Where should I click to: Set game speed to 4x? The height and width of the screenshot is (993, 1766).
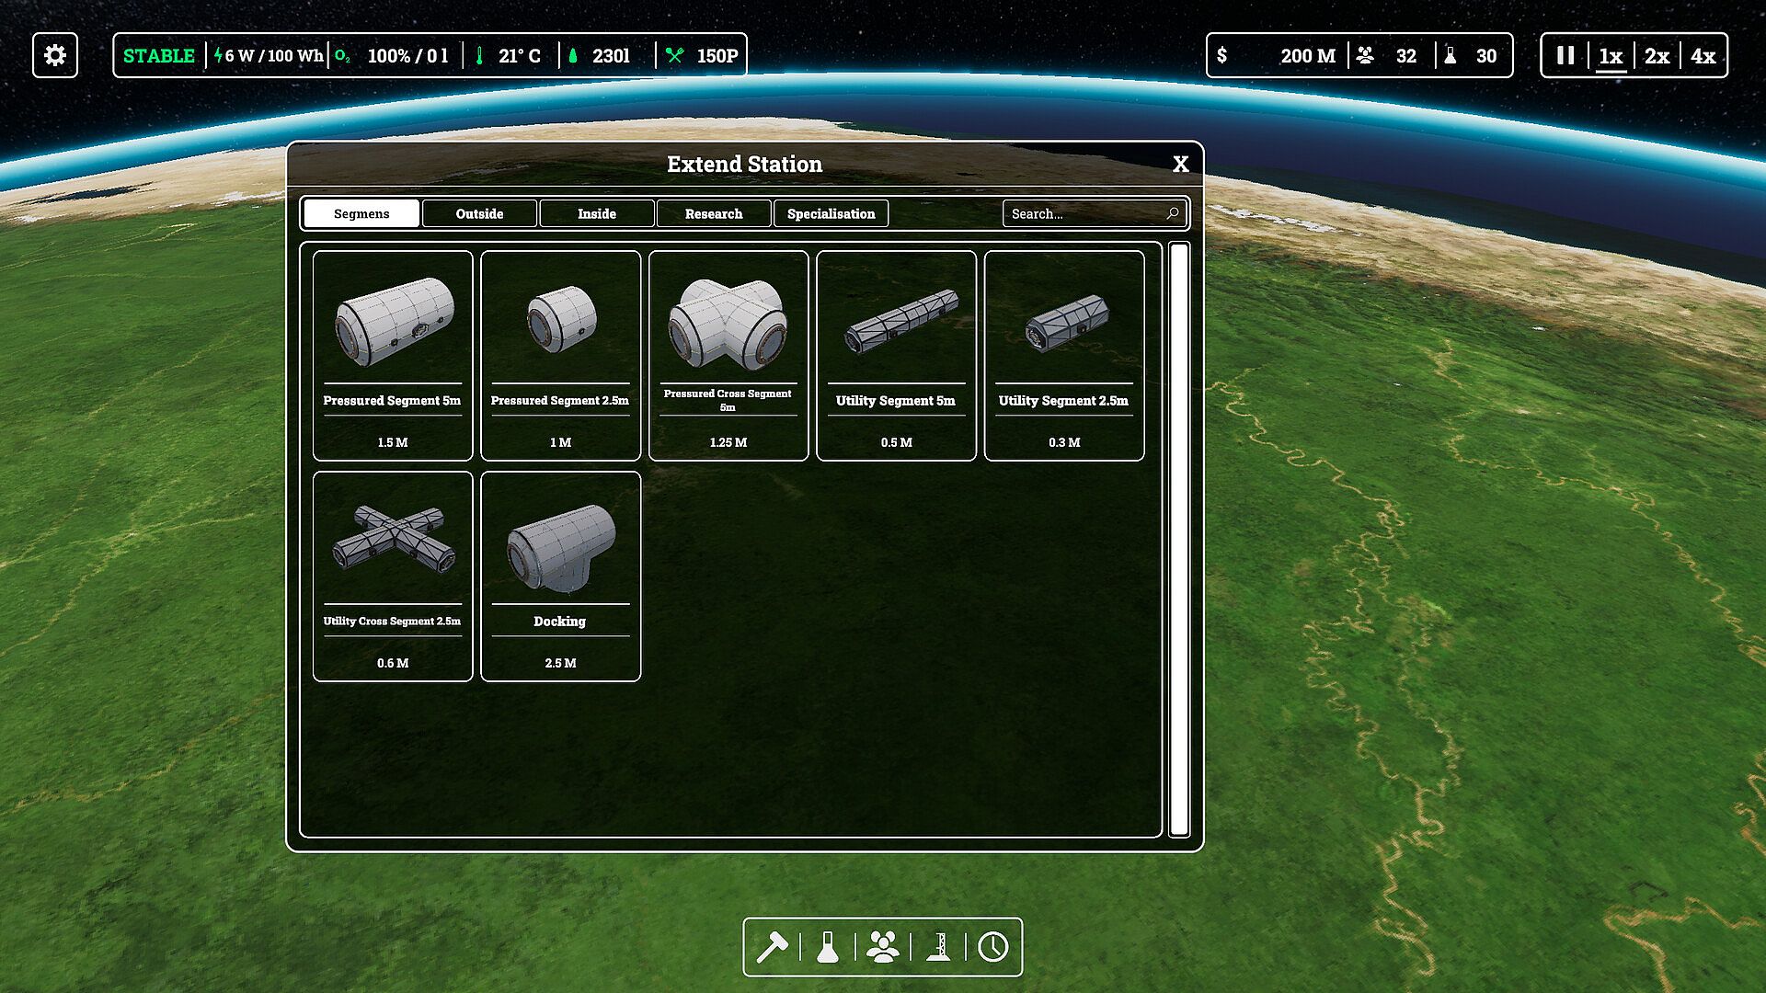(1703, 55)
